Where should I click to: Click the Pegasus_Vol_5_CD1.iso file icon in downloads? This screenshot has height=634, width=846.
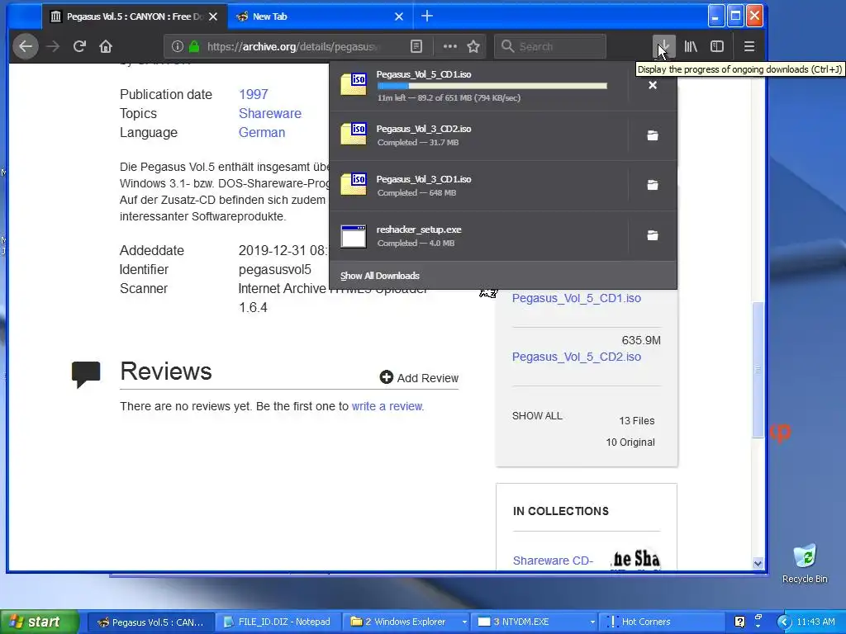click(x=354, y=84)
